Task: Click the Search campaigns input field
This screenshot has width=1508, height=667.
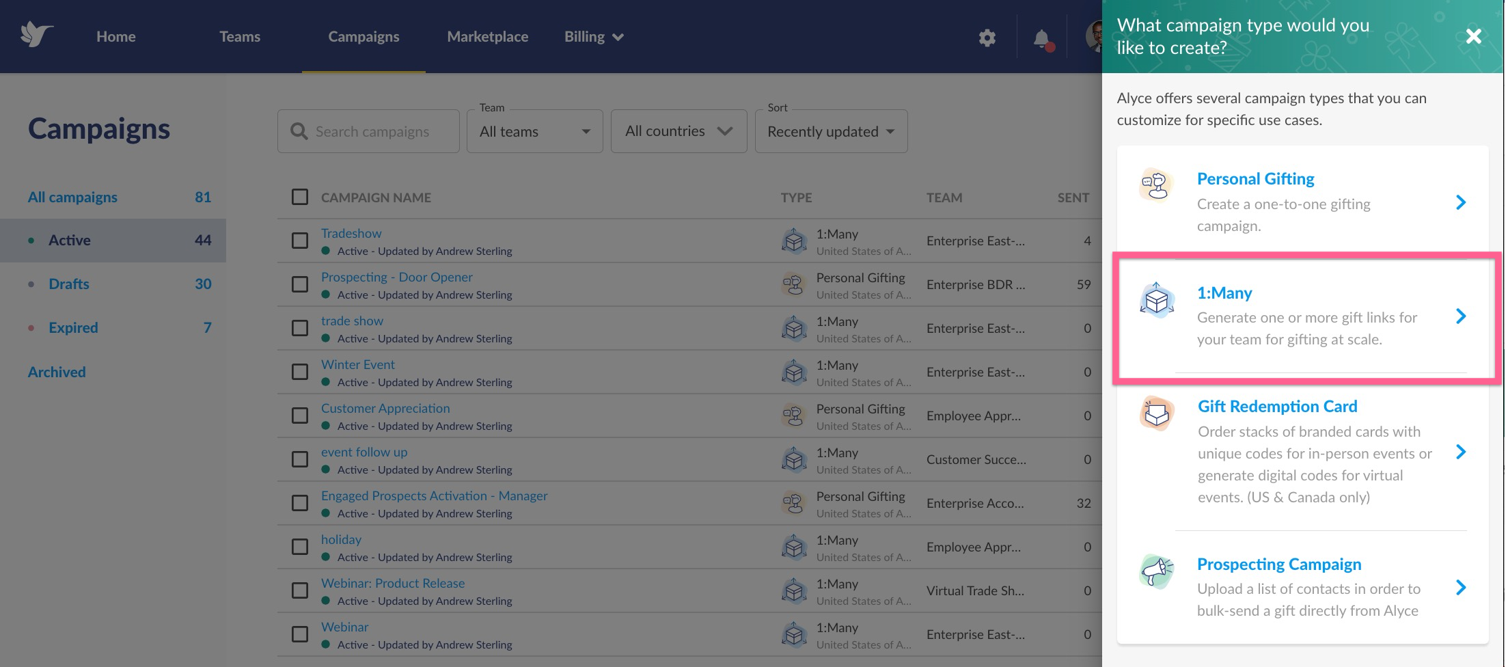Action: point(368,131)
